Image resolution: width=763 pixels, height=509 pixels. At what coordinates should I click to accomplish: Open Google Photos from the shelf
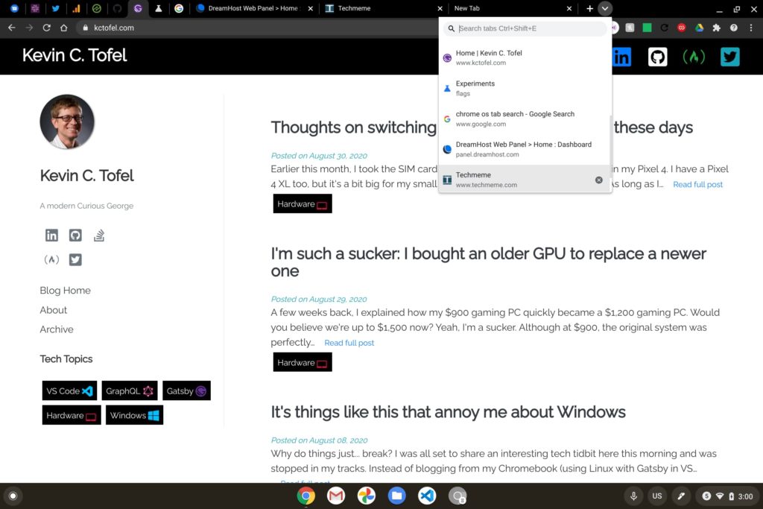click(367, 496)
